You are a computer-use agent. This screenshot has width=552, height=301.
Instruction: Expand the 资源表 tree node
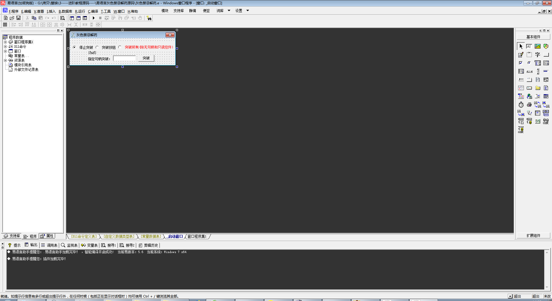5,60
